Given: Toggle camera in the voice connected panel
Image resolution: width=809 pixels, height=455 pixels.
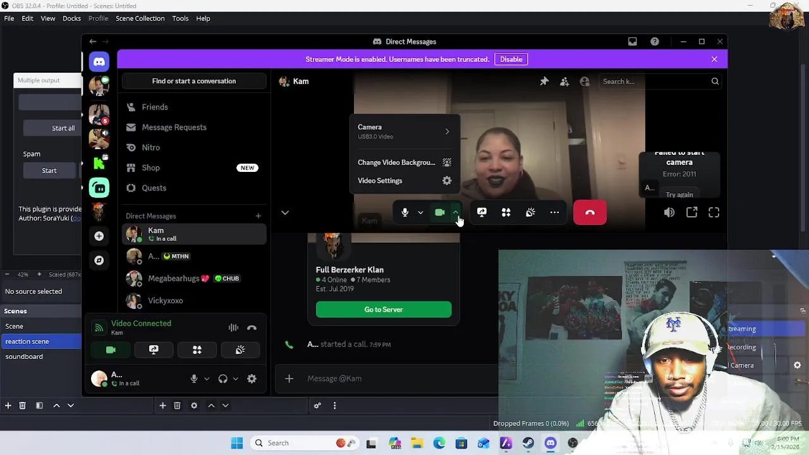Looking at the screenshot, I should coord(111,349).
